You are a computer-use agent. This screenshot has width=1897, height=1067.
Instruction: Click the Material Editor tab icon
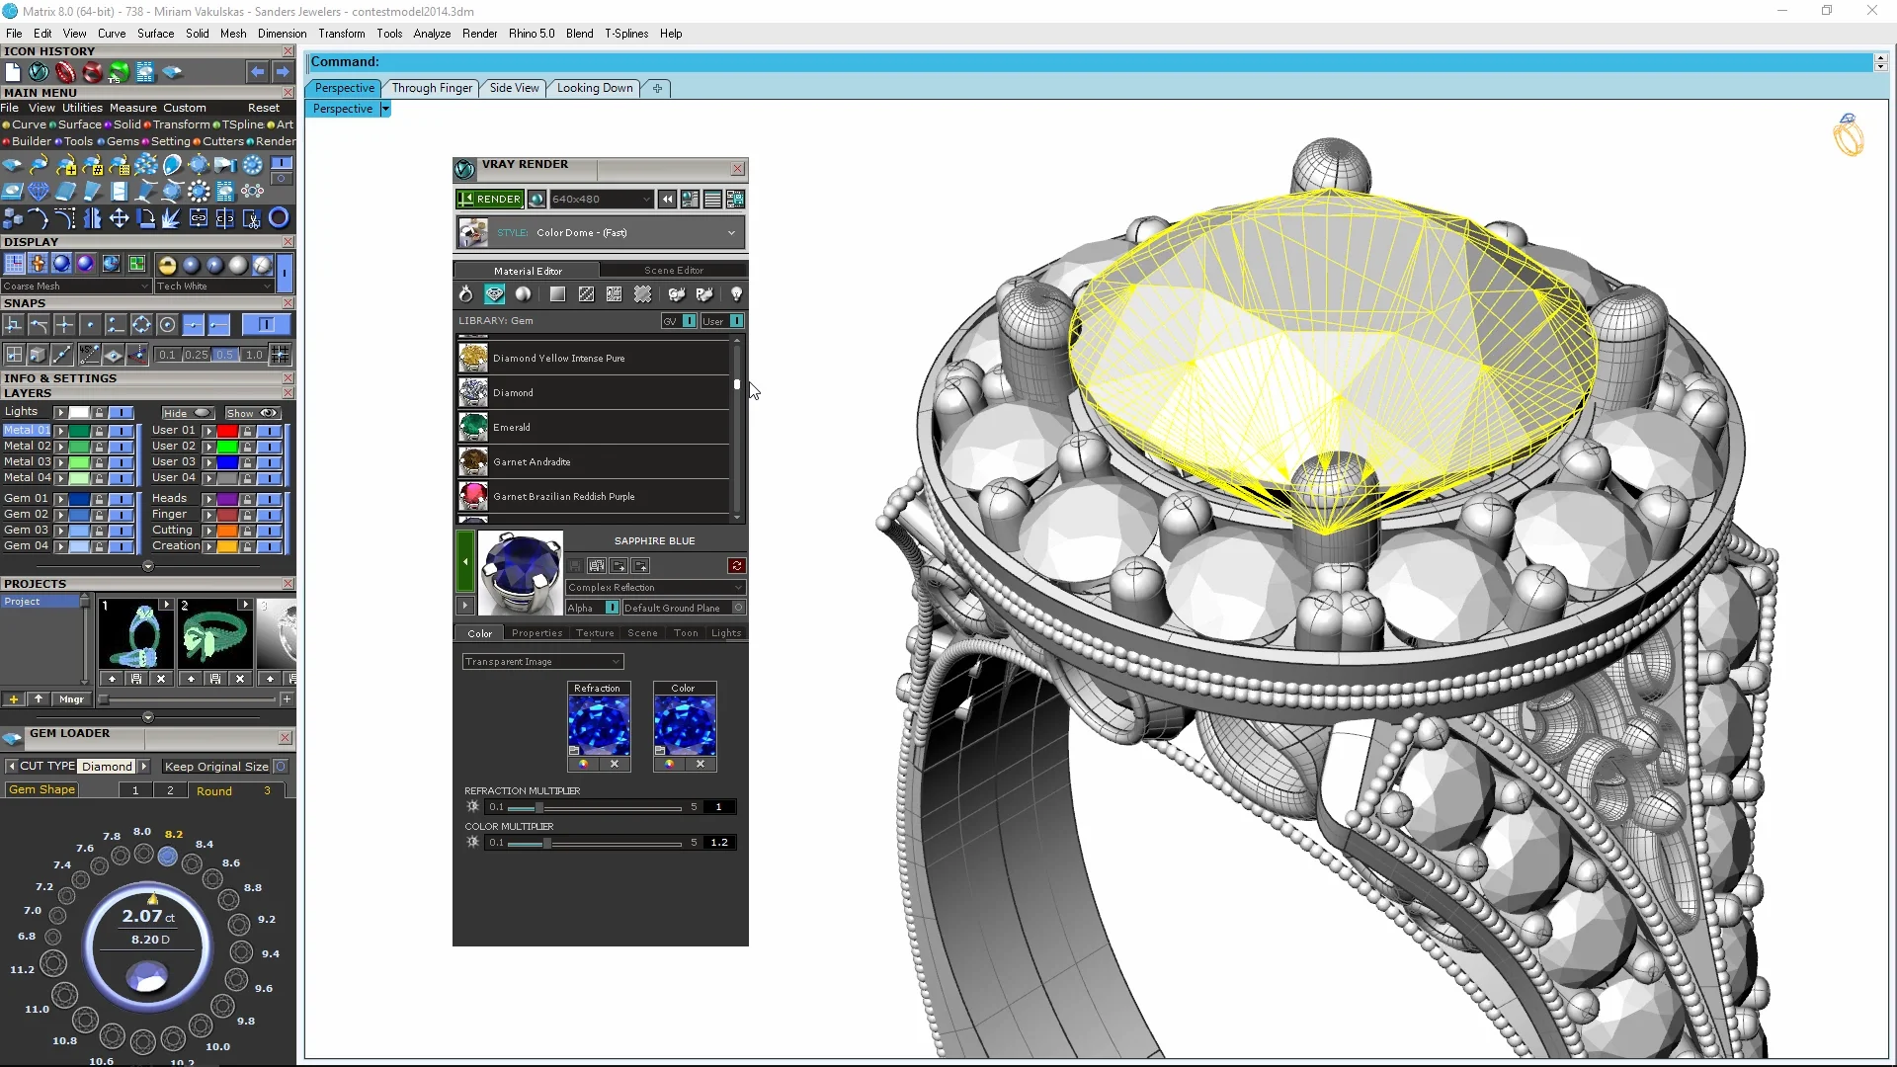529,270
